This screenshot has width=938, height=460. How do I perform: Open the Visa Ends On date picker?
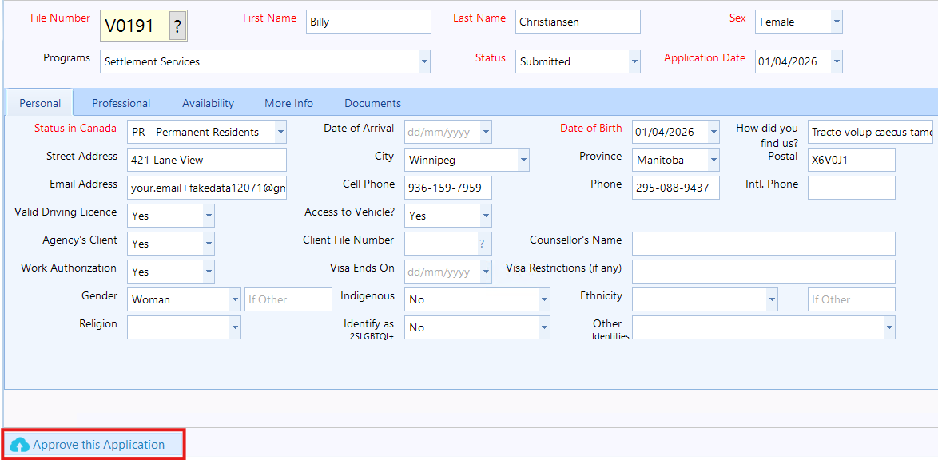point(486,272)
